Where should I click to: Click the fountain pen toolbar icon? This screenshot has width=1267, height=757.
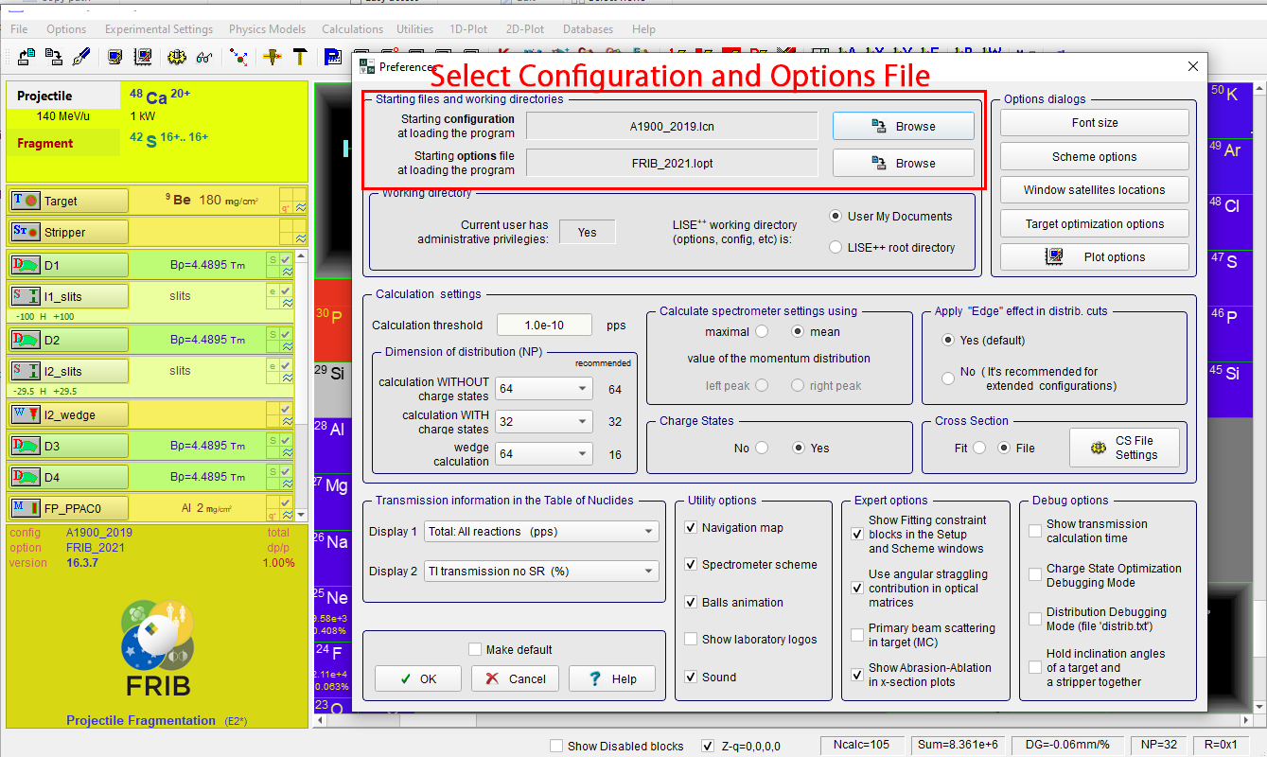pos(81,57)
